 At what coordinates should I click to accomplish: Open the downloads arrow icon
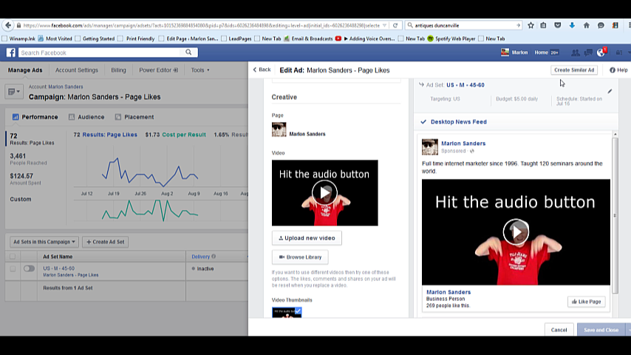572,25
